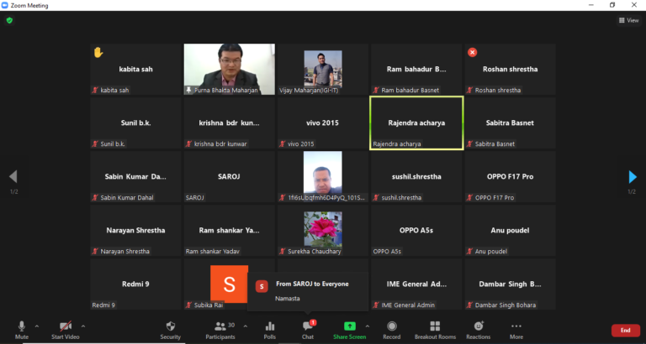Expand the arrow next to Participants
The image size is (646, 344).
[x=246, y=326]
